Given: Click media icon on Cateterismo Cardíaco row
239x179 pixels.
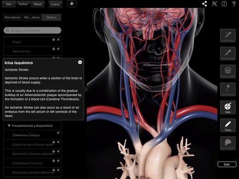Looking at the screenshot, I should tap(58, 133).
